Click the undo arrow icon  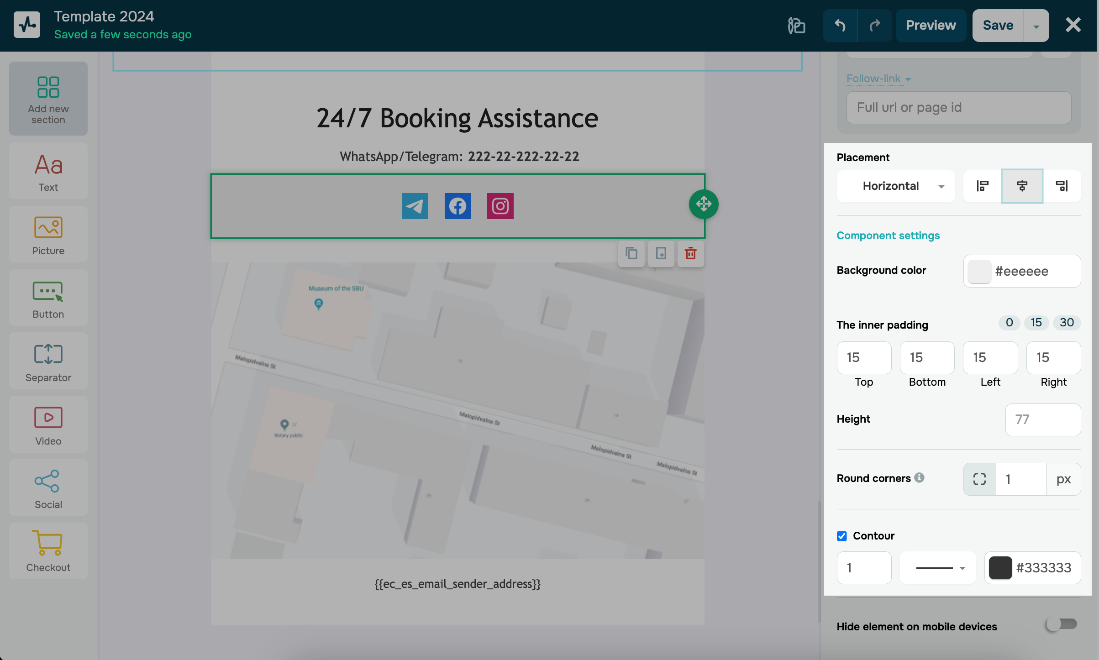tap(840, 26)
